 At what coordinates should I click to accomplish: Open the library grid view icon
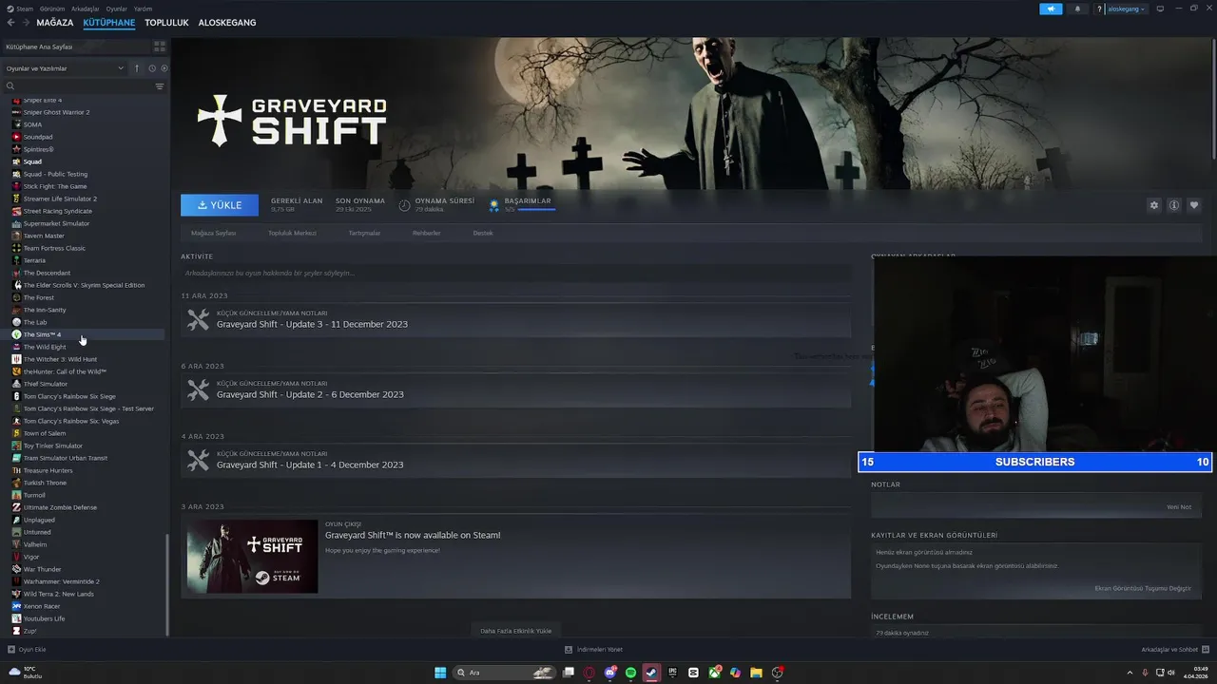(160, 47)
